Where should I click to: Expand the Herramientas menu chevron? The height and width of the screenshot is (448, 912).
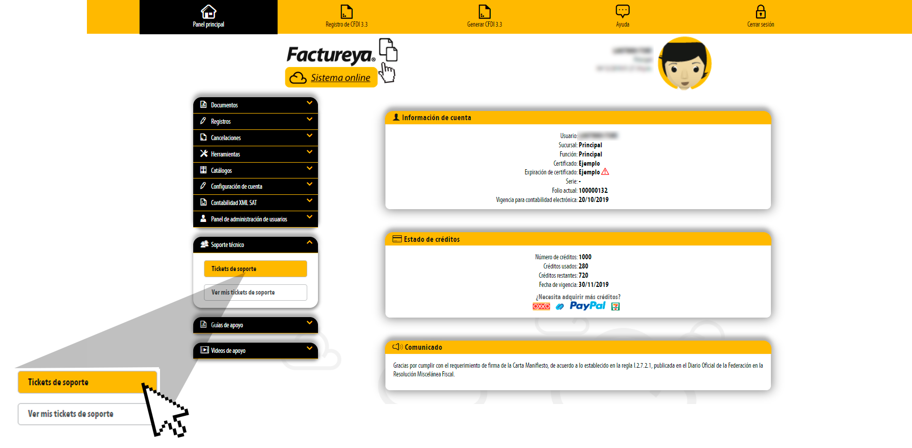point(309,152)
